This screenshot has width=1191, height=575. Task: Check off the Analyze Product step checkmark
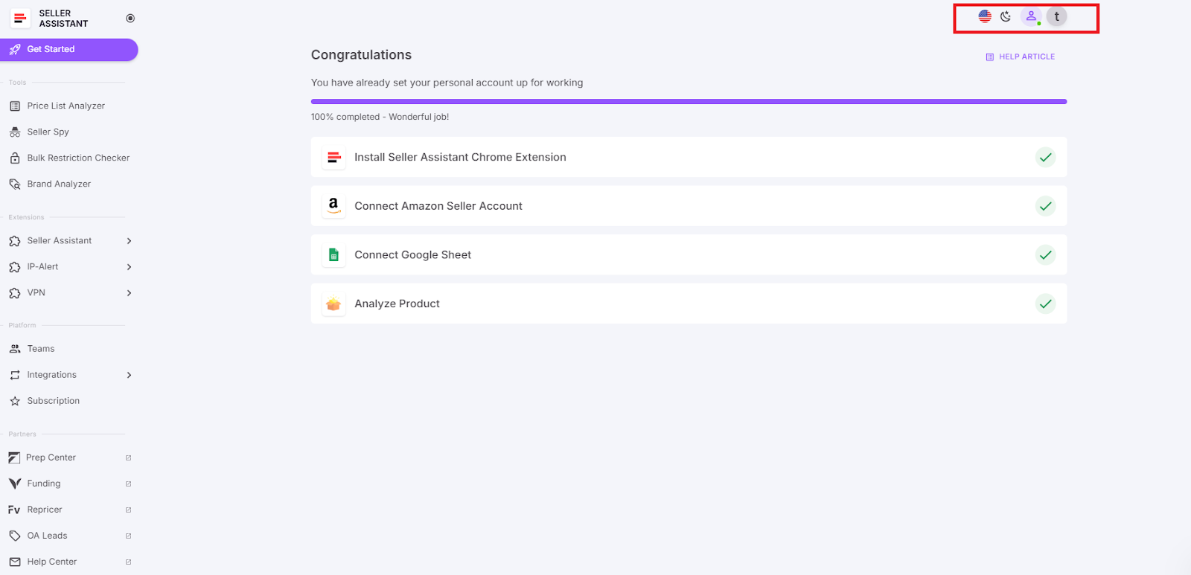coord(1045,303)
